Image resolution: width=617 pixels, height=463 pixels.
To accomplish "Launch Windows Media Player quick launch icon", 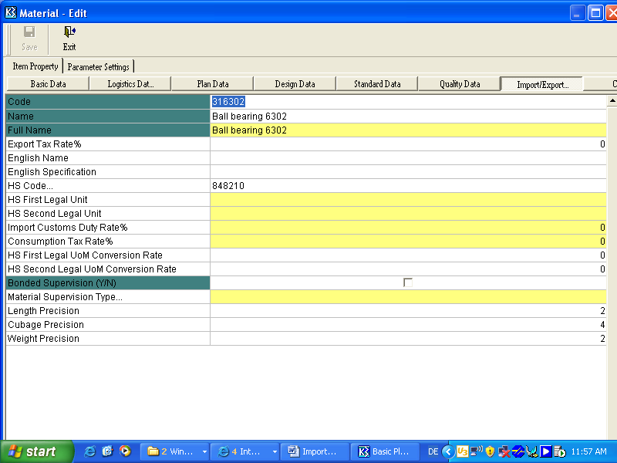I will pos(125,451).
